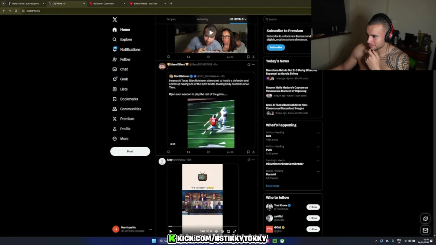The height and width of the screenshot is (245, 436).
Task: Open the Windows Start menu
Action: tap(154, 241)
